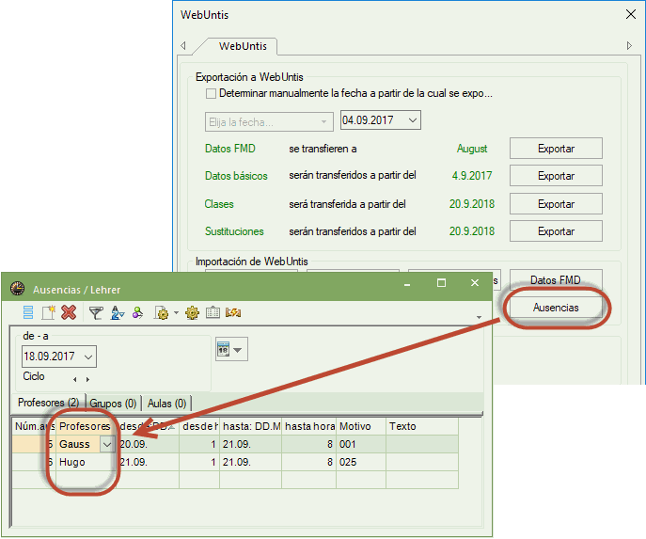Click the green 'August' value
Image resolution: width=646 pixels, height=539 pixels.
[x=472, y=149]
